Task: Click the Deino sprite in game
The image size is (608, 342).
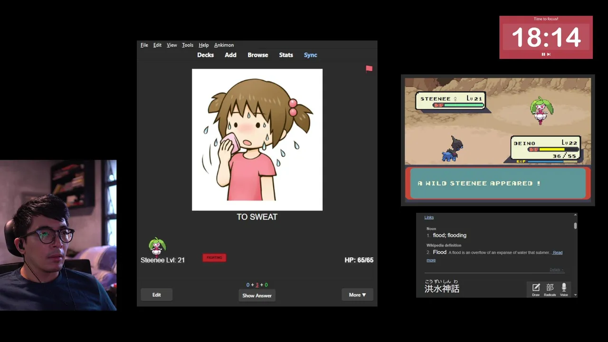Action: pyautogui.click(x=452, y=150)
